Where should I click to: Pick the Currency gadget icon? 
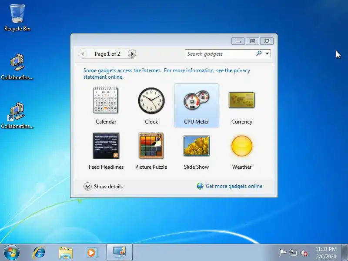[x=242, y=100]
